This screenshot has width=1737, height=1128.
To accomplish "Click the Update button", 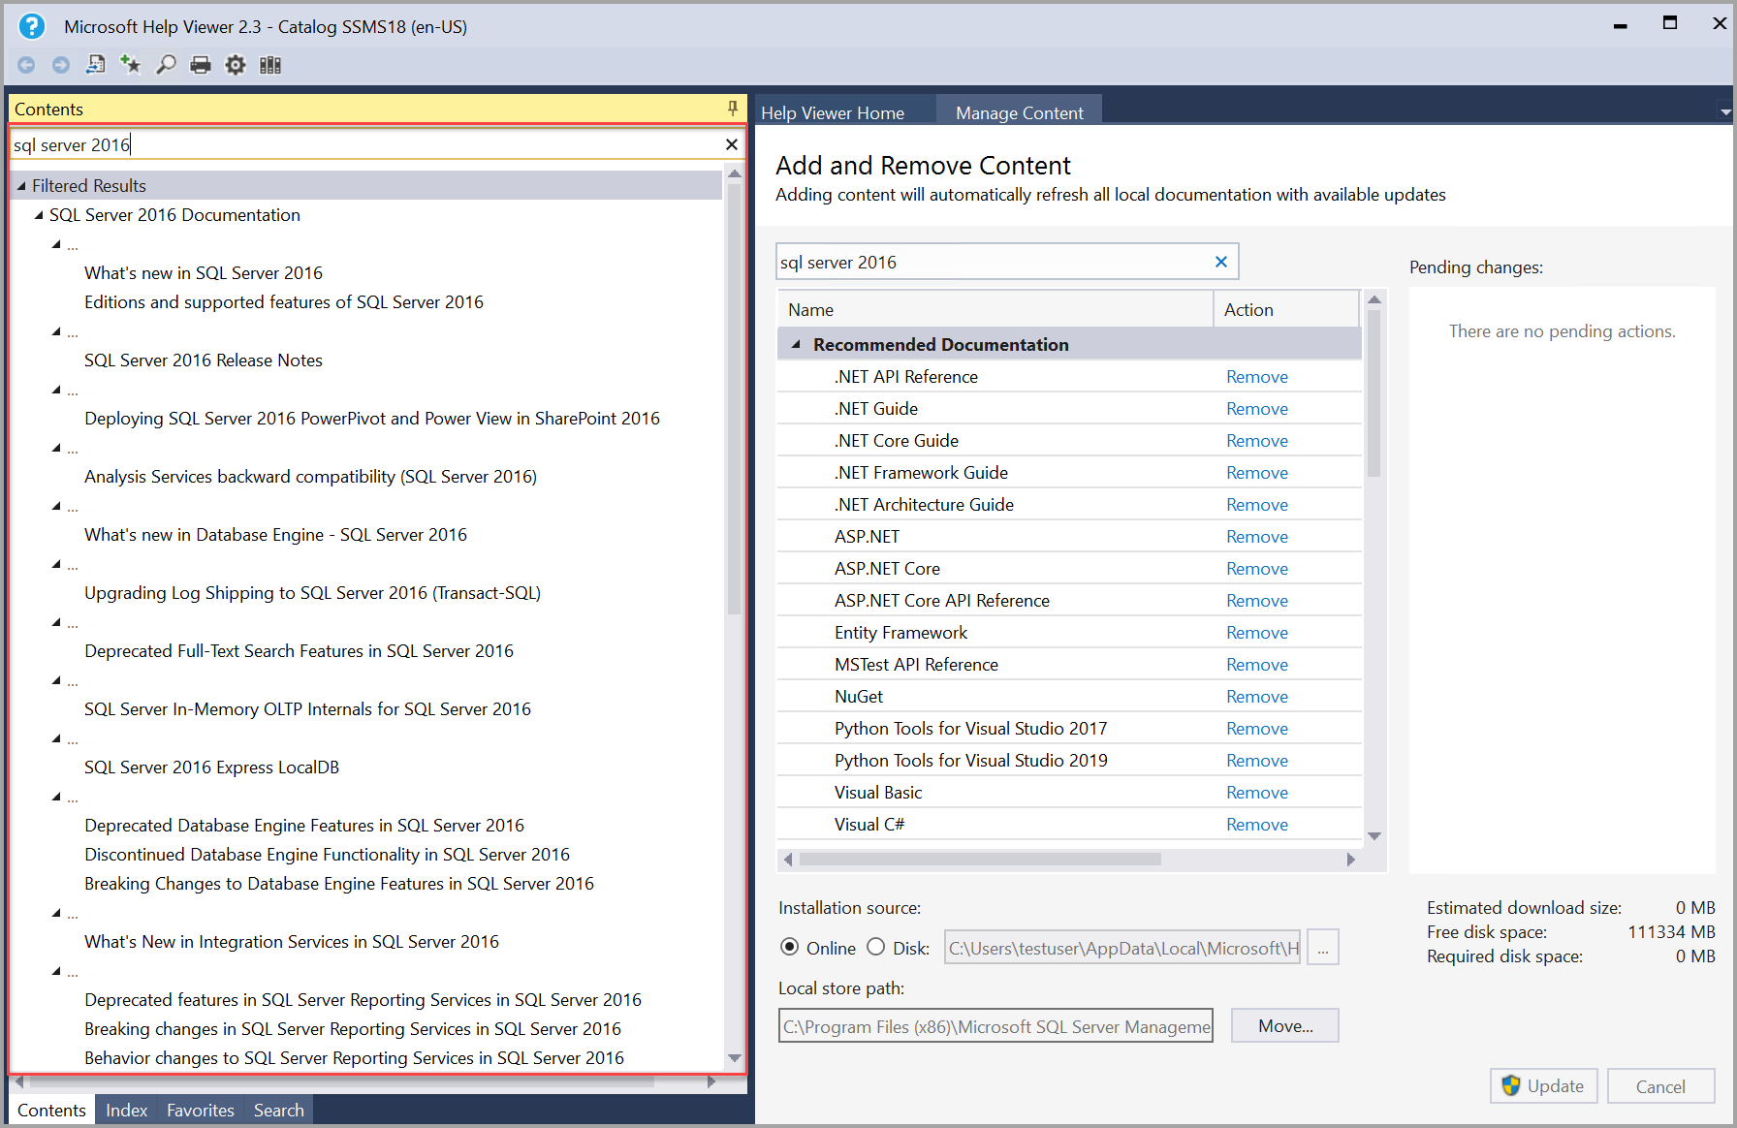I will (1543, 1085).
